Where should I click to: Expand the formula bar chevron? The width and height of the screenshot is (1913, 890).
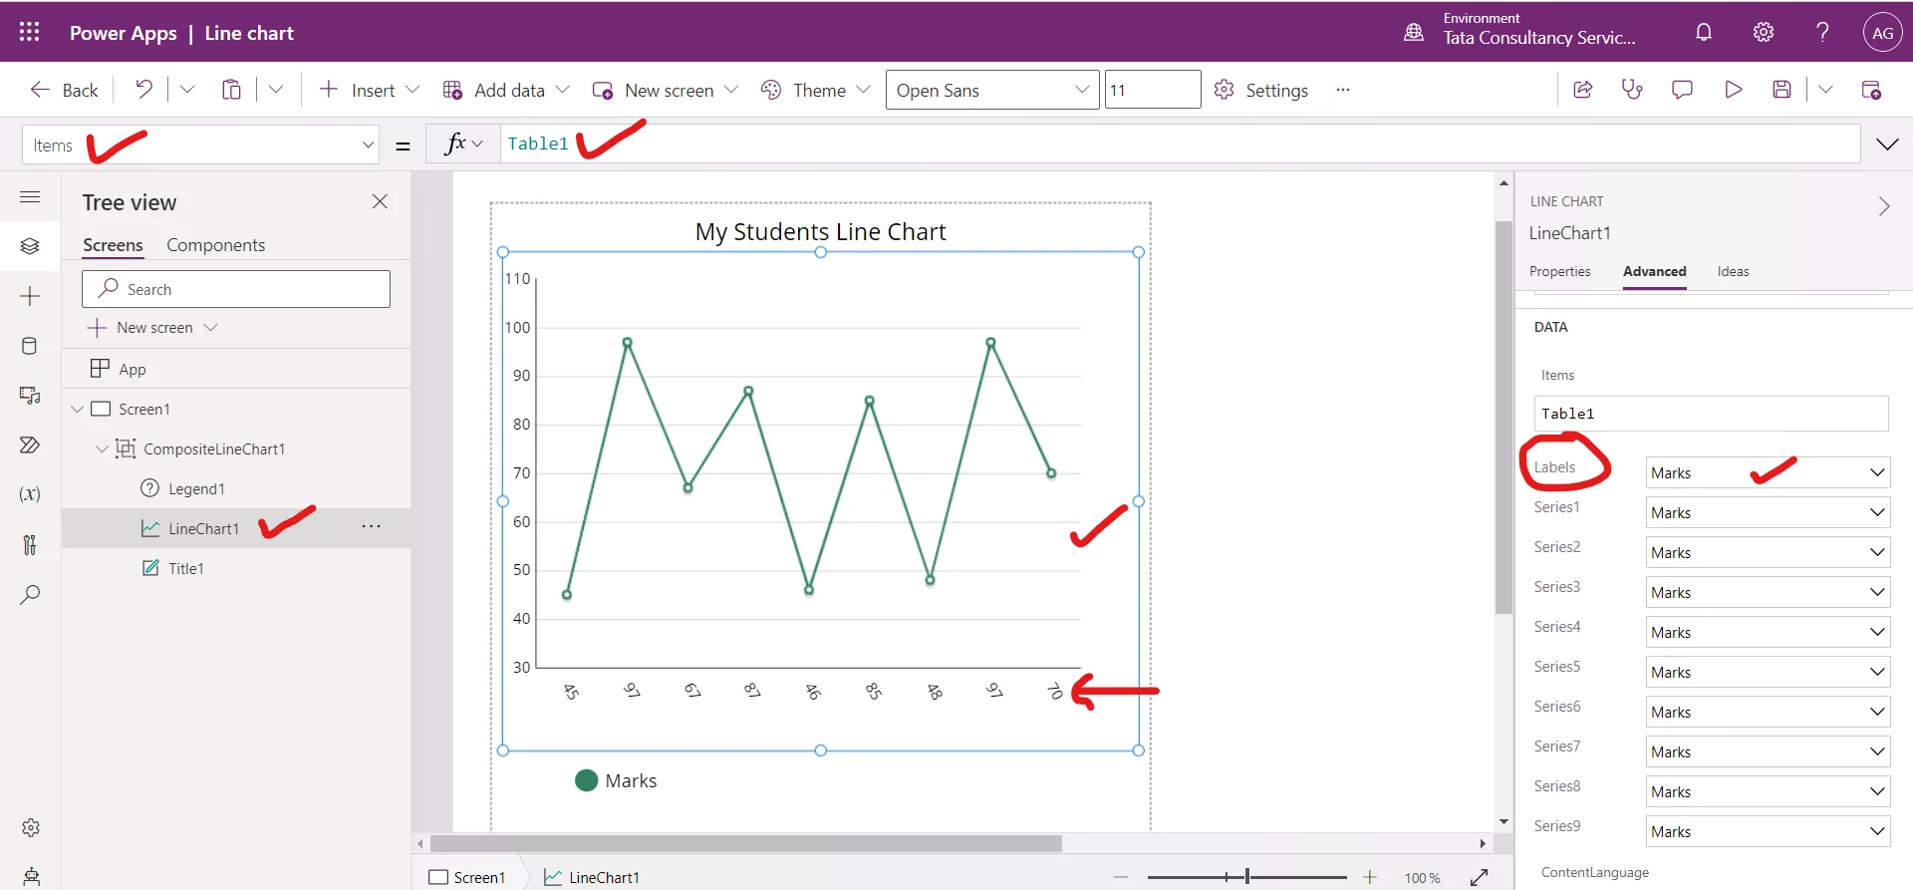[x=1887, y=145]
